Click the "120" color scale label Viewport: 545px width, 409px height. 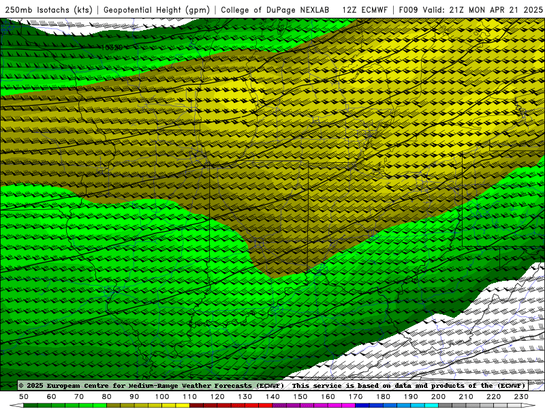point(217,397)
